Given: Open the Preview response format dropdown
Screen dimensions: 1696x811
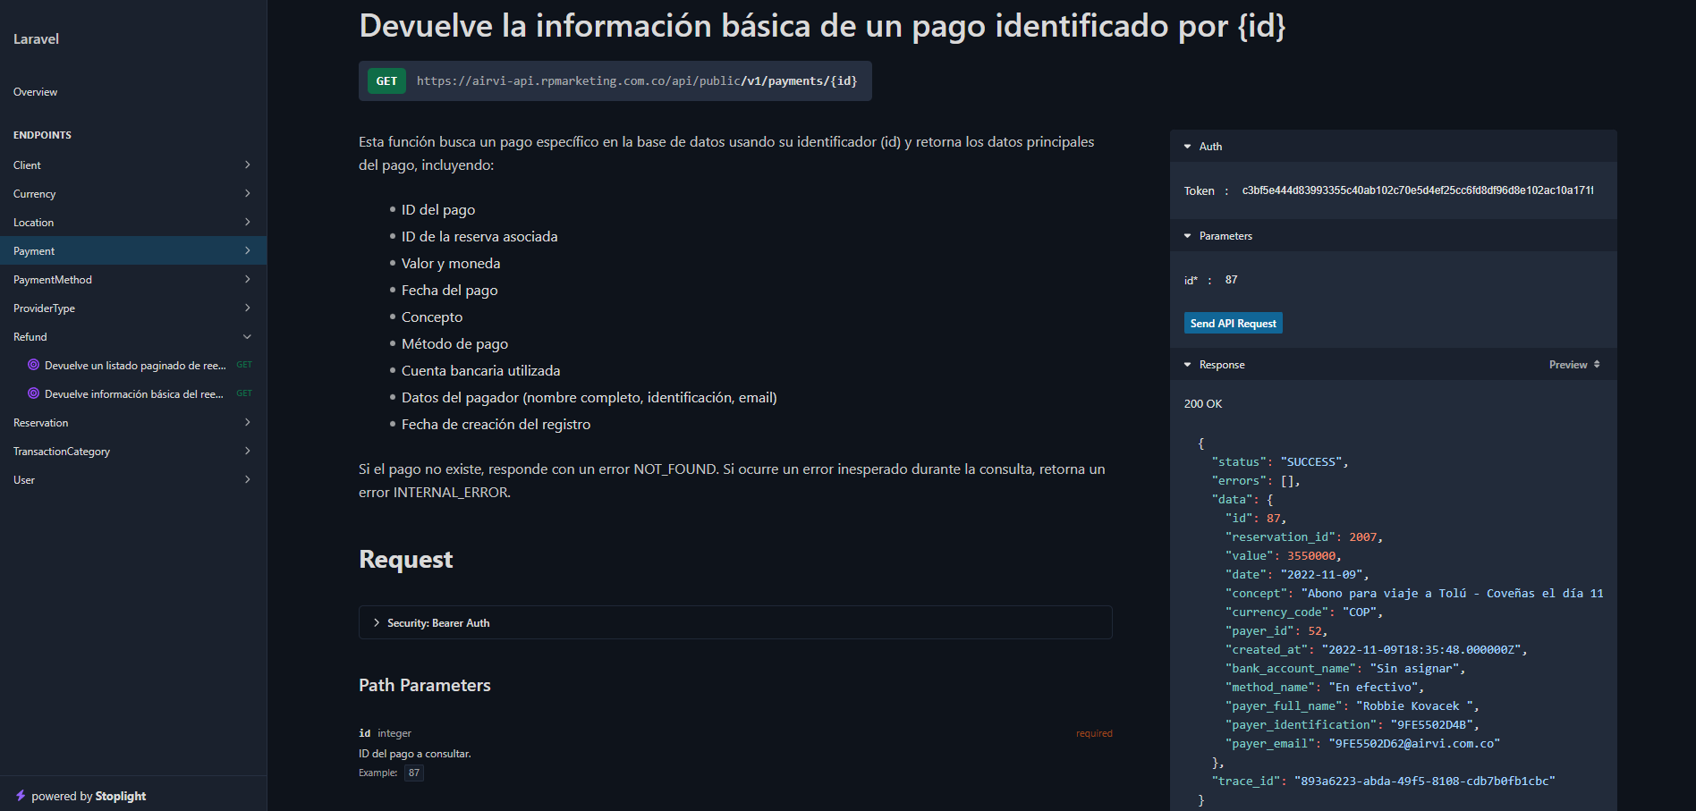Looking at the screenshot, I should pos(1574,365).
